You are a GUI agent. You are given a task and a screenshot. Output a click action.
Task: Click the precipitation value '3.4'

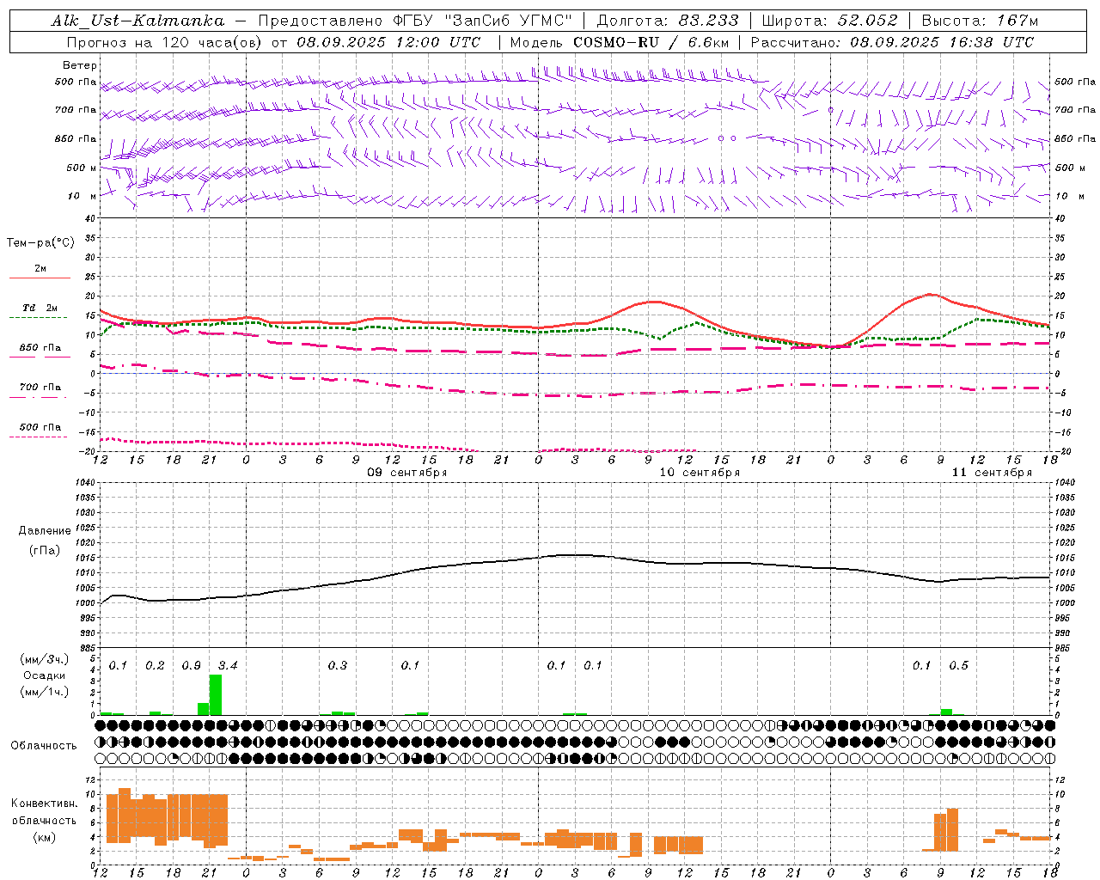[x=228, y=666]
